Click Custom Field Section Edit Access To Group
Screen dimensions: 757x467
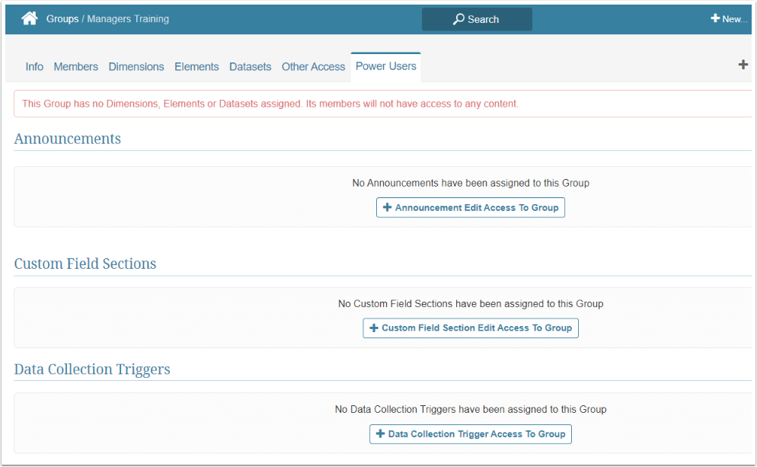(471, 328)
